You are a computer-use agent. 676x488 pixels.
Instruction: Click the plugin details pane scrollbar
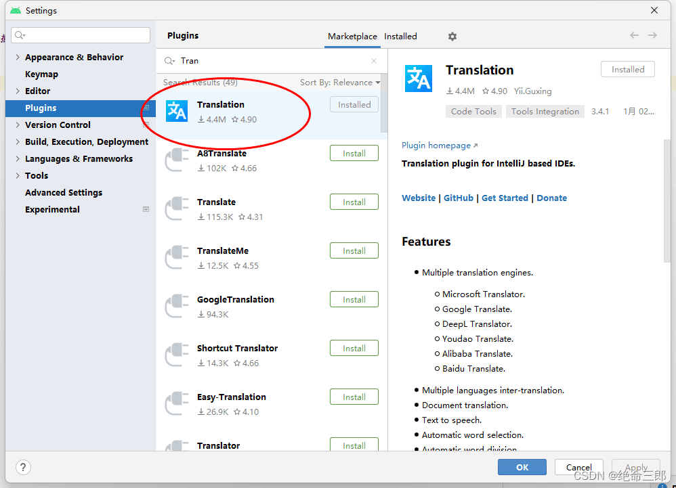tap(667, 200)
